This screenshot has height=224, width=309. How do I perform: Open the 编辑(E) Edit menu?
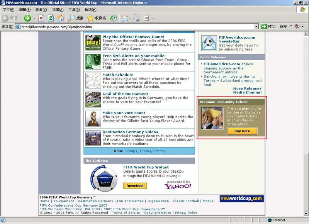(25, 10)
